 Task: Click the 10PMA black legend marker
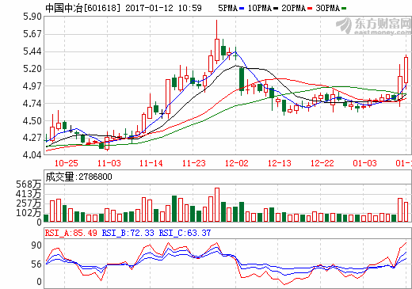pyautogui.click(x=276, y=9)
